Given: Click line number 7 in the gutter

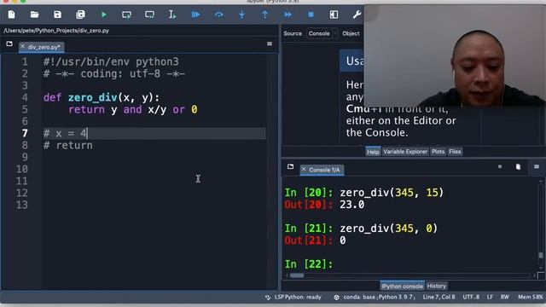Looking at the screenshot, I should pos(25,133).
